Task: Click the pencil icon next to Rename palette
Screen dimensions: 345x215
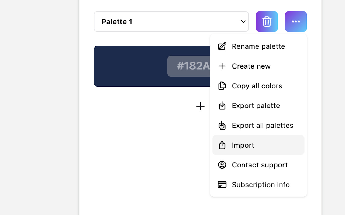Action: pyautogui.click(x=222, y=46)
